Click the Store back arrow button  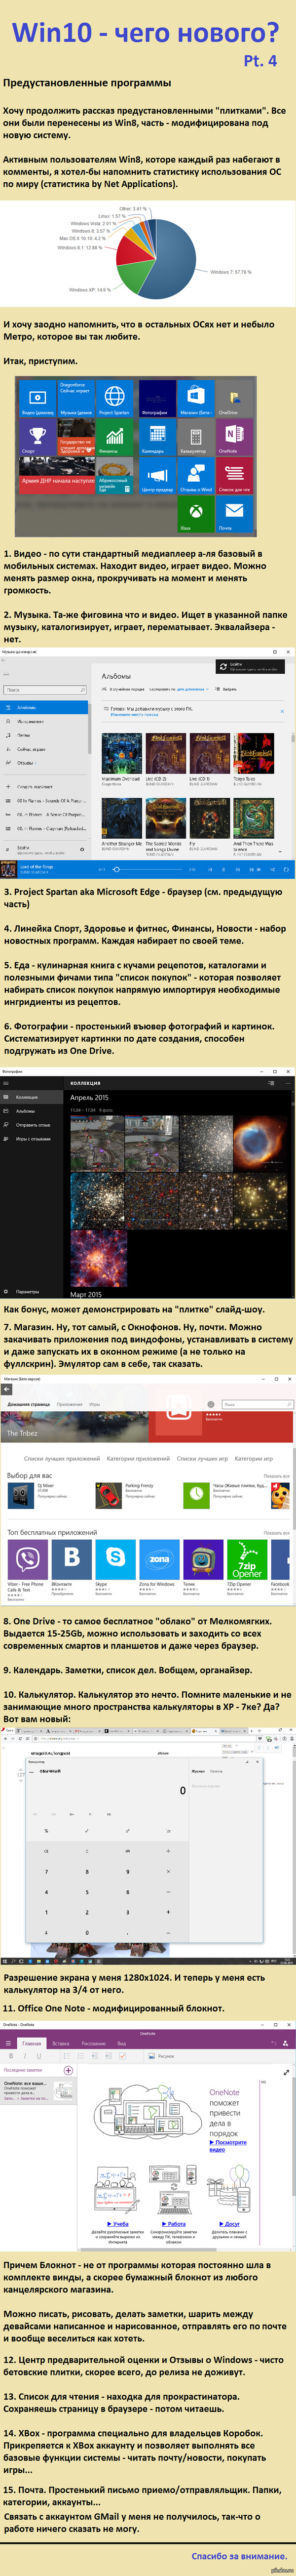pyautogui.click(x=6, y=1390)
